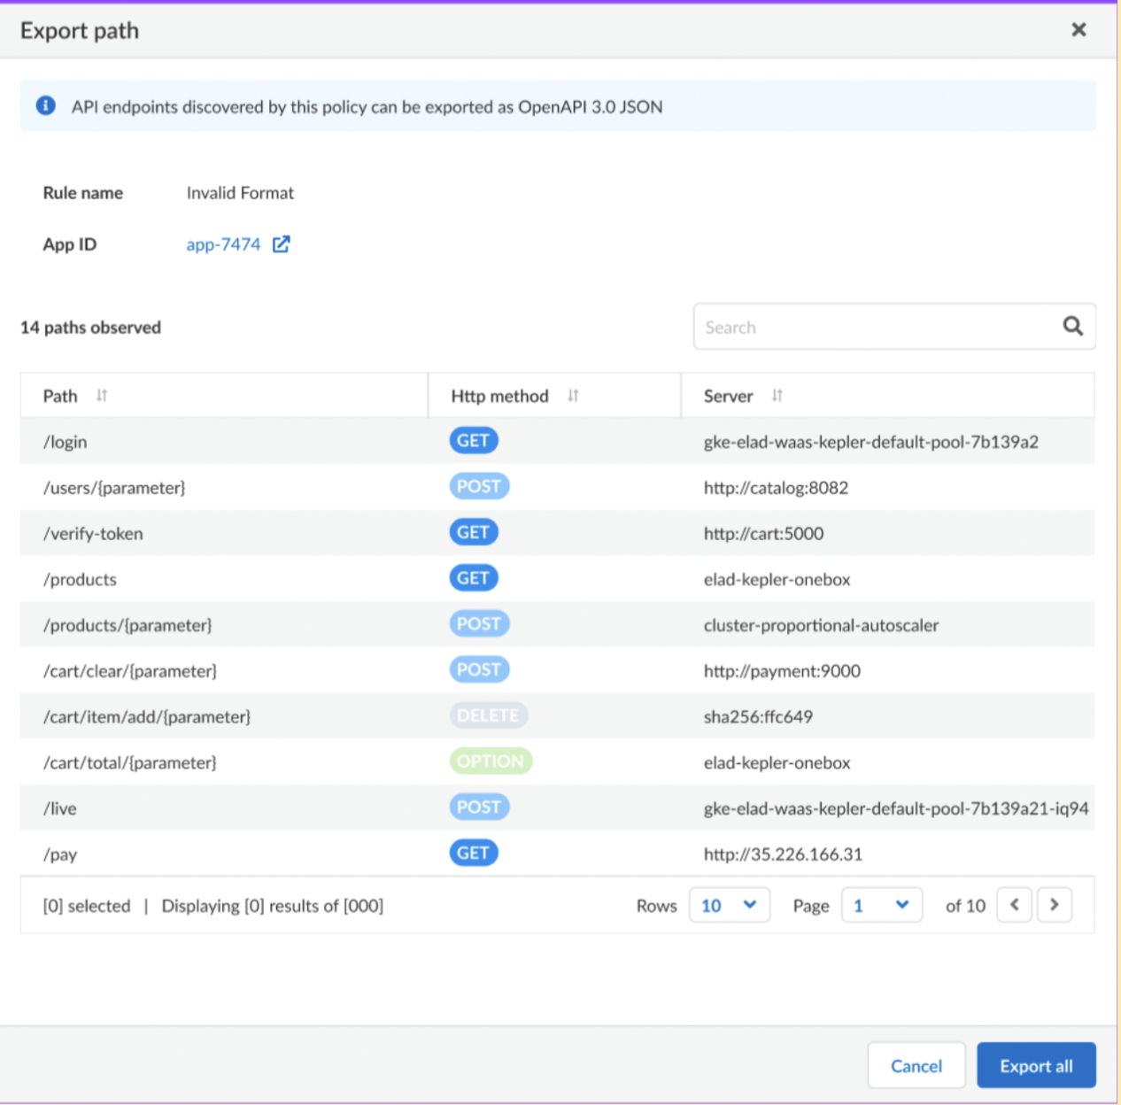Click POST badge in /users/{parameter} row
This screenshot has height=1105, width=1121.
[x=479, y=486]
